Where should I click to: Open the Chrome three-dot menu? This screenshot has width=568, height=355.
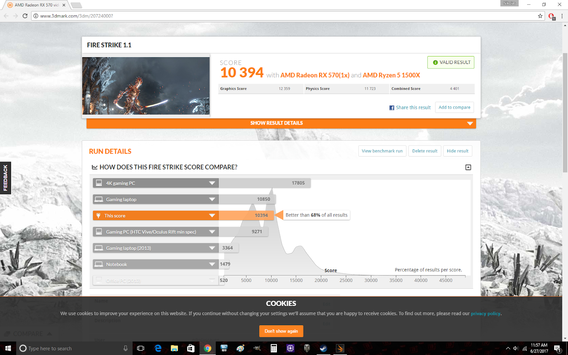pyautogui.click(x=562, y=16)
